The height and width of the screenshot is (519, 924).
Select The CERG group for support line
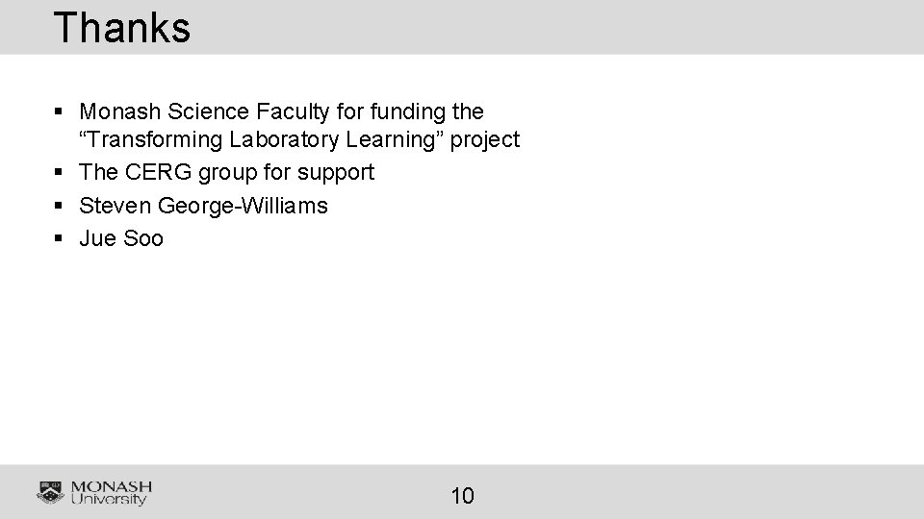pos(226,172)
